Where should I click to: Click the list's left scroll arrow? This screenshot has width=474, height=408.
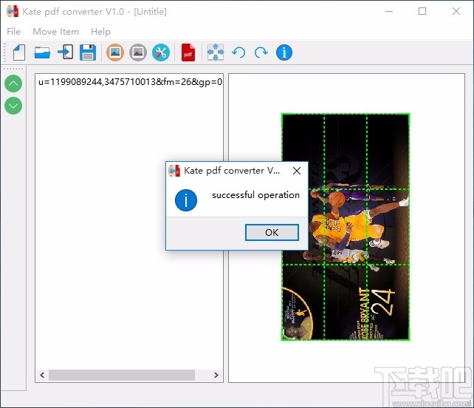(x=42, y=375)
